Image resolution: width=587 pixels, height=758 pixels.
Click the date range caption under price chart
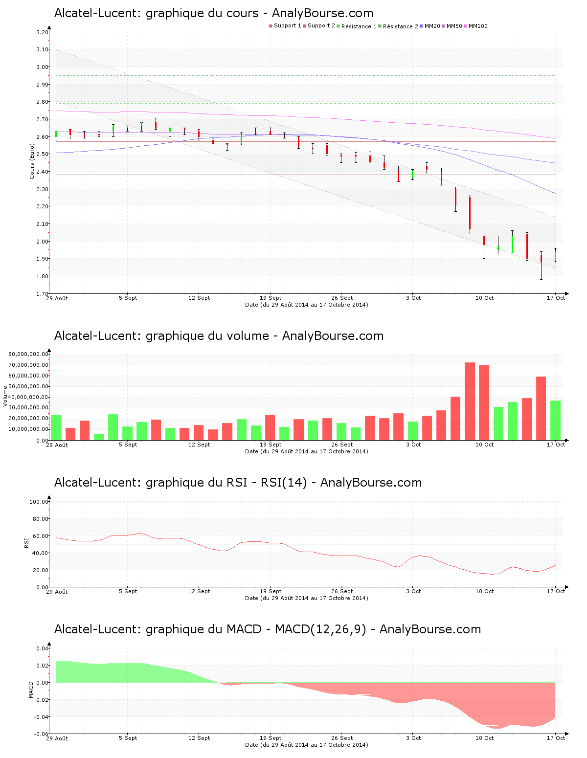tap(307, 305)
